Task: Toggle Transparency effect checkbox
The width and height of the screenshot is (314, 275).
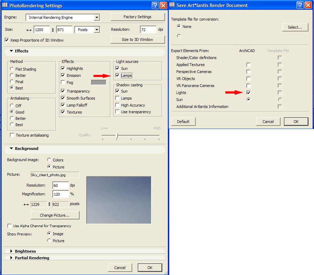Action: [x=63, y=91]
